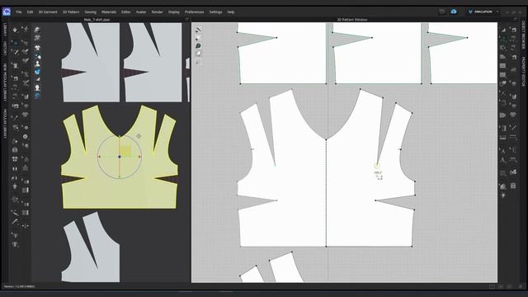Toggle the highlighted teal icon in 2D display toolbar

(x=198, y=46)
